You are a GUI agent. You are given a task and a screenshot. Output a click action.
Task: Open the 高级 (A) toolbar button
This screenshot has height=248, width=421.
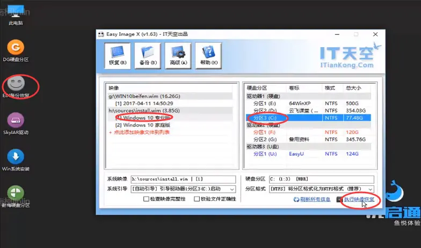click(x=178, y=56)
